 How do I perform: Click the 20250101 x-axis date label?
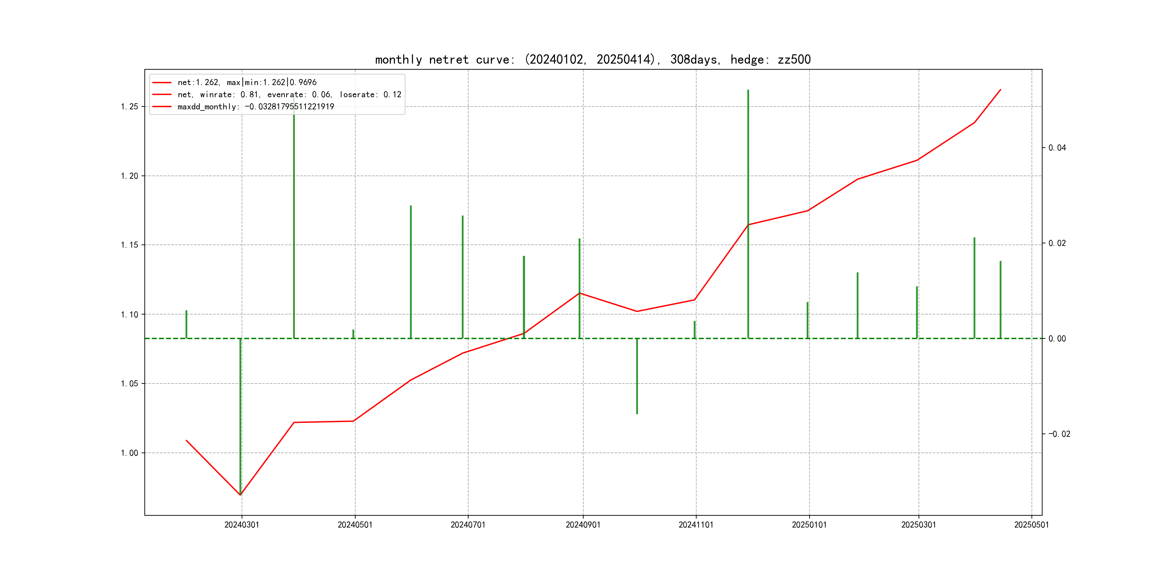click(809, 525)
